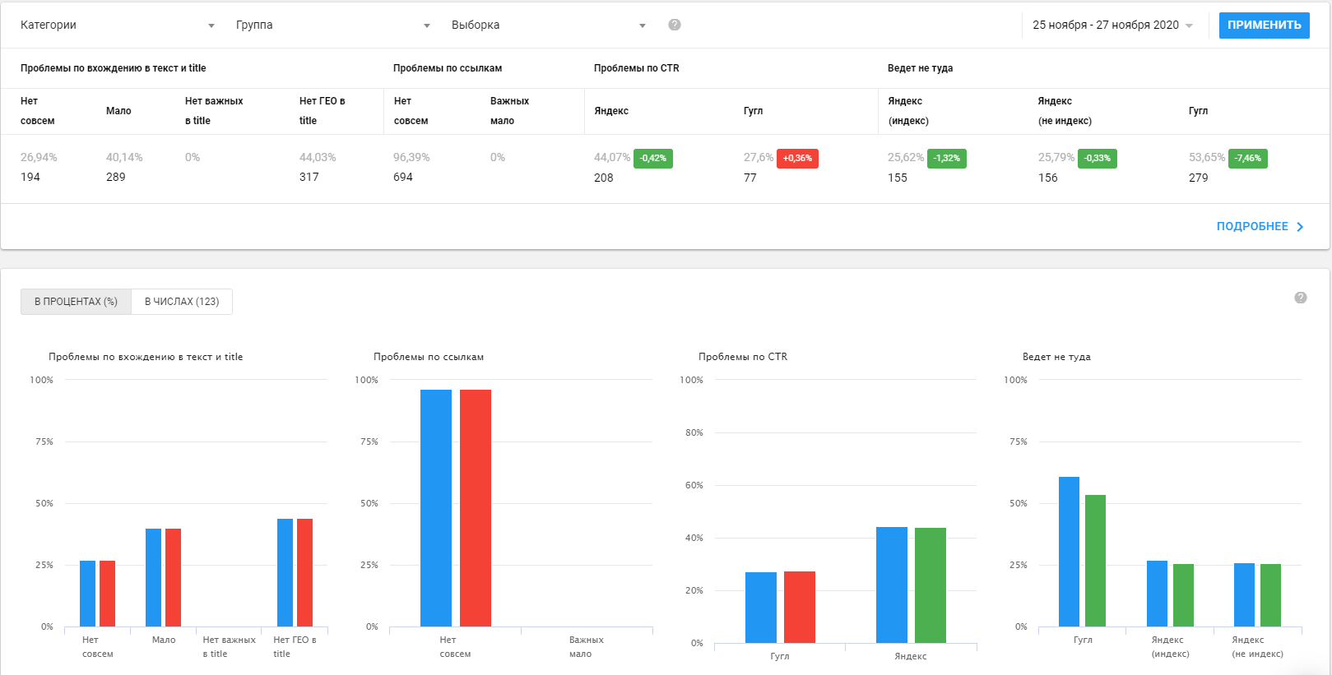This screenshot has width=1332, height=675.
Task: Click the green Яндекс bar in CTR chart
Action: 930,585
